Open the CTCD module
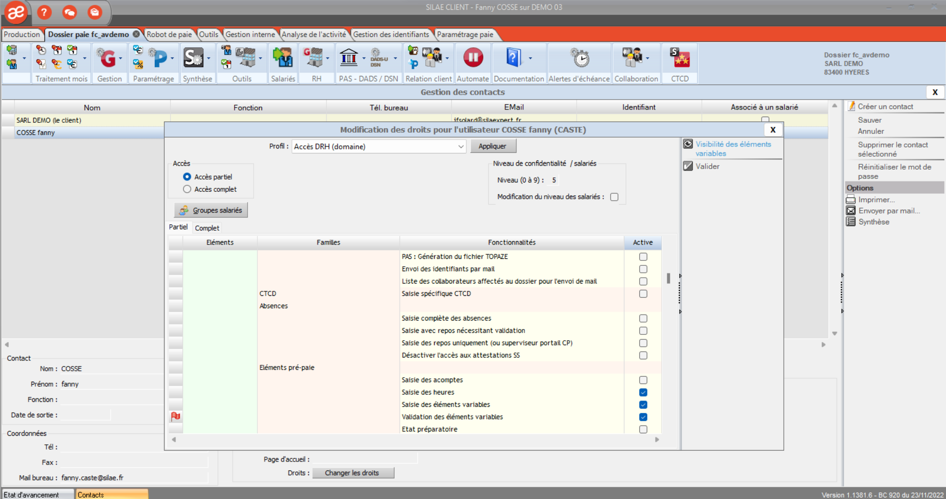Image resolution: width=946 pixels, height=499 pixels. [x=679, y=58]
